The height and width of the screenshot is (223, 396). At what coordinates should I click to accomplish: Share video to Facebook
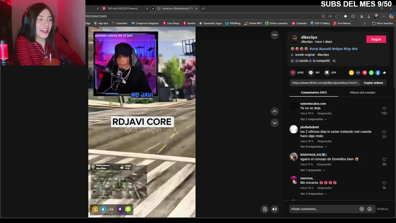pyautogui.click(x=378, y=73)
